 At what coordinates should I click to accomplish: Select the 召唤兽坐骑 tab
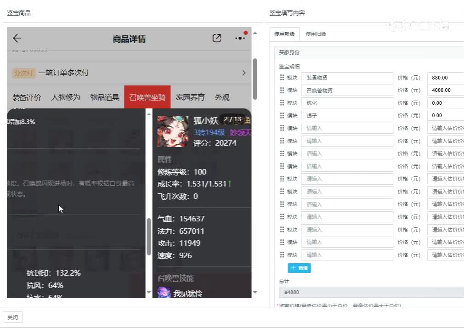pos(147,97)
